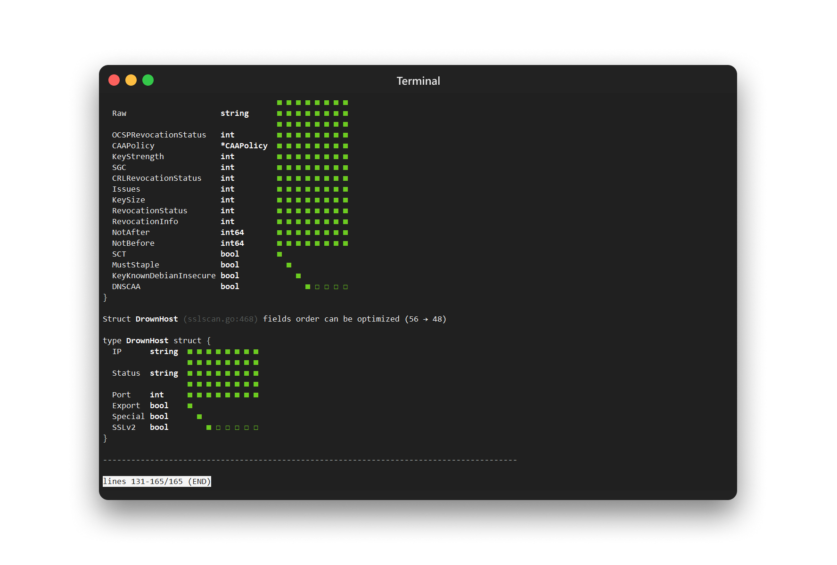The height and width of the screenshot is (565, 837).
Task: Click the yellow minimize window button
Action: tap(131, 80)
